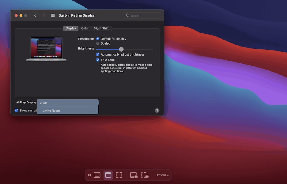Choose Living Room from AirPlay Display list
287x184 pixels.
[x=51, y=111]
